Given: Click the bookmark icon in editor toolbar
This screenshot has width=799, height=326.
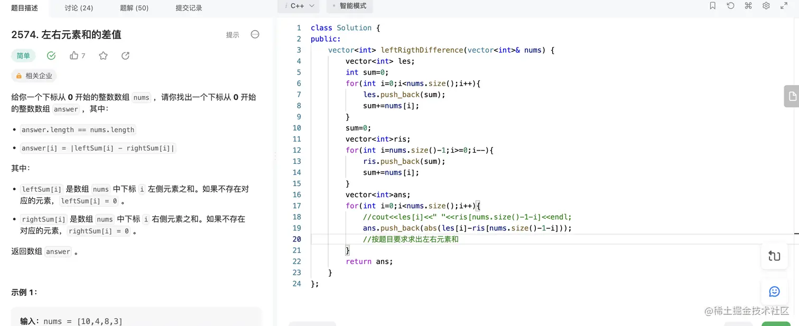Looking at the screenshot, I should pyautogui.click(x=712, y=6).
